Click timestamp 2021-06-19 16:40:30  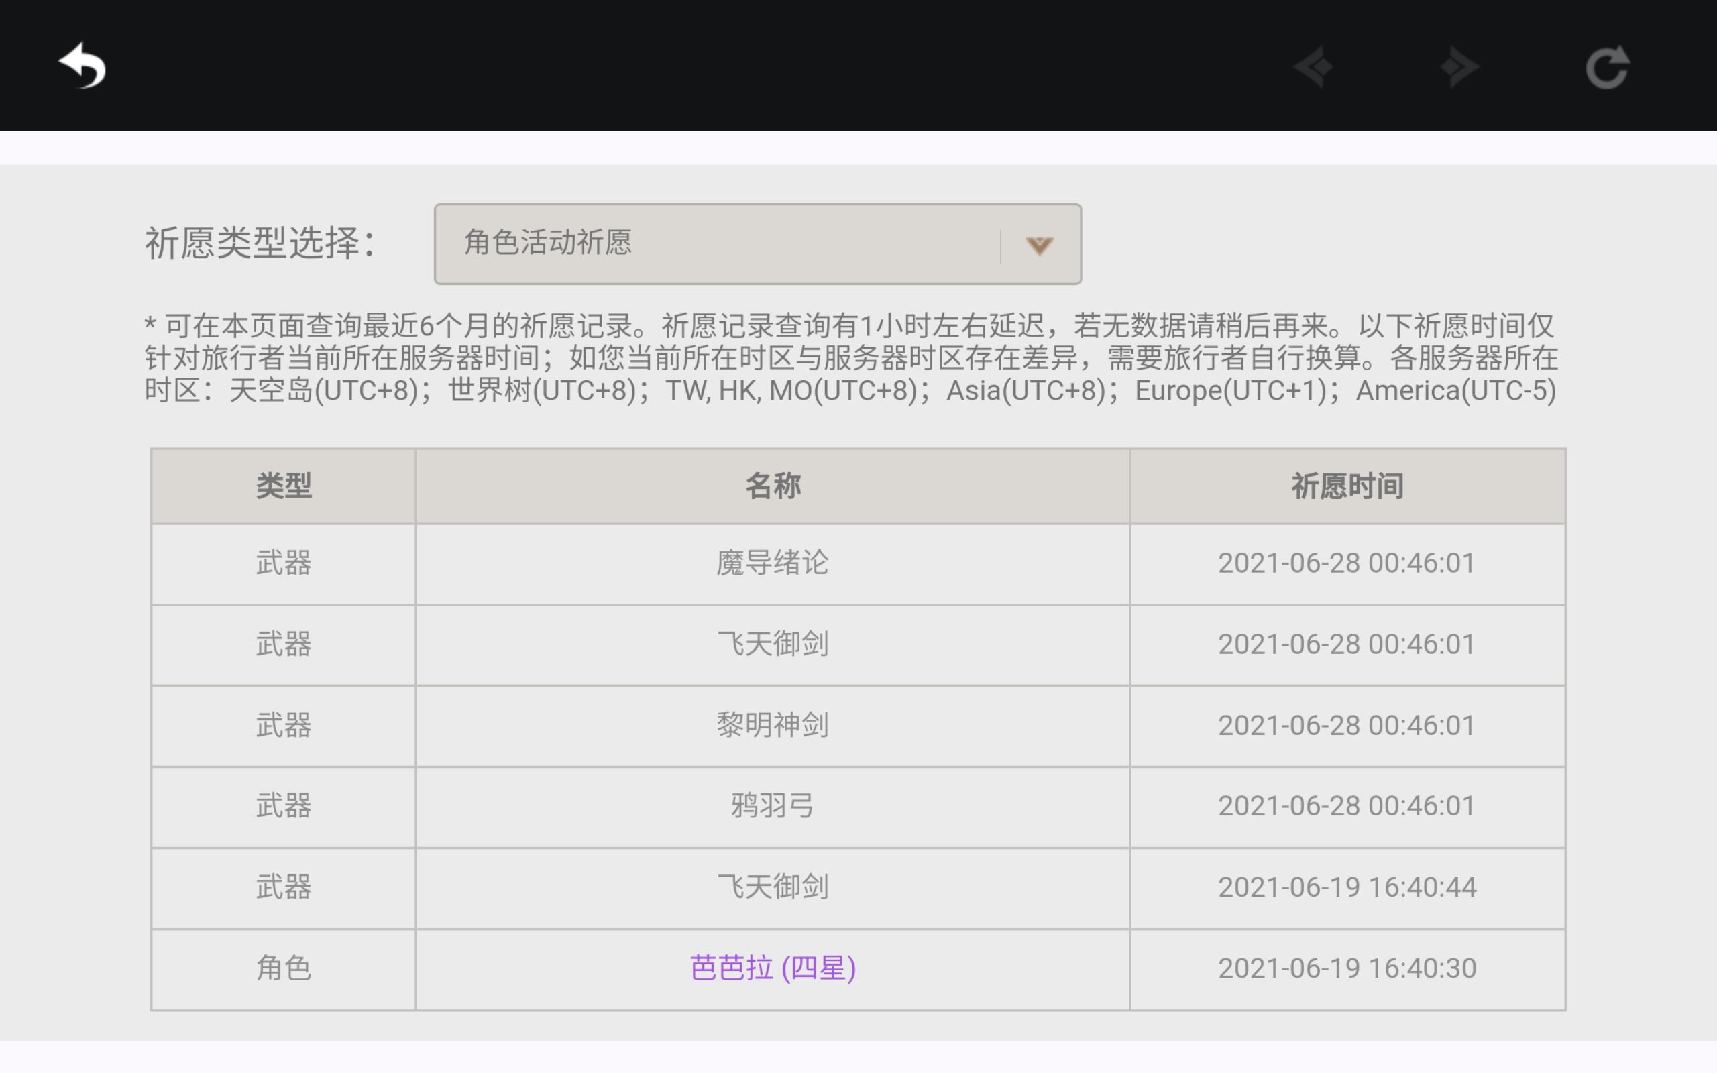(x=1347, y=968)
